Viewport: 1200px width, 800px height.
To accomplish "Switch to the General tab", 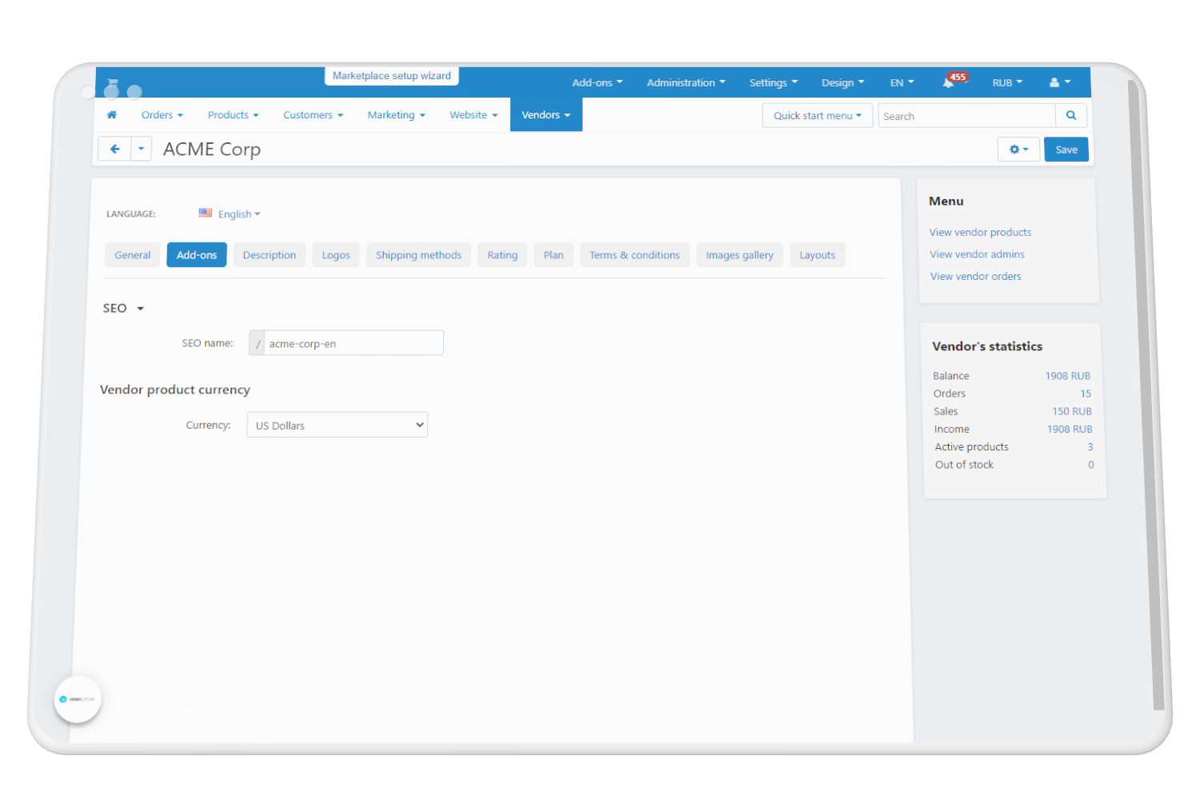I will [133, 255].
